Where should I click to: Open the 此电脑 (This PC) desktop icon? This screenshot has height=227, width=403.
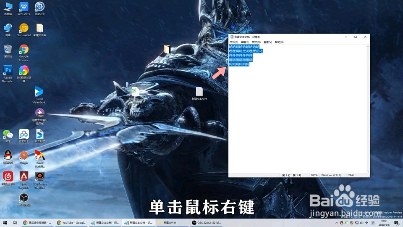pyautogui.click(x=8, y=8)
